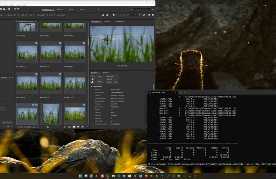Screen dimensions: 276x179
Task: Open Firefox from the taskbar
Action: (x=146, y=176)
